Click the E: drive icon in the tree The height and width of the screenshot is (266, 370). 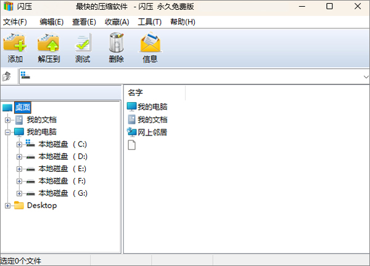tap(31, 169)
